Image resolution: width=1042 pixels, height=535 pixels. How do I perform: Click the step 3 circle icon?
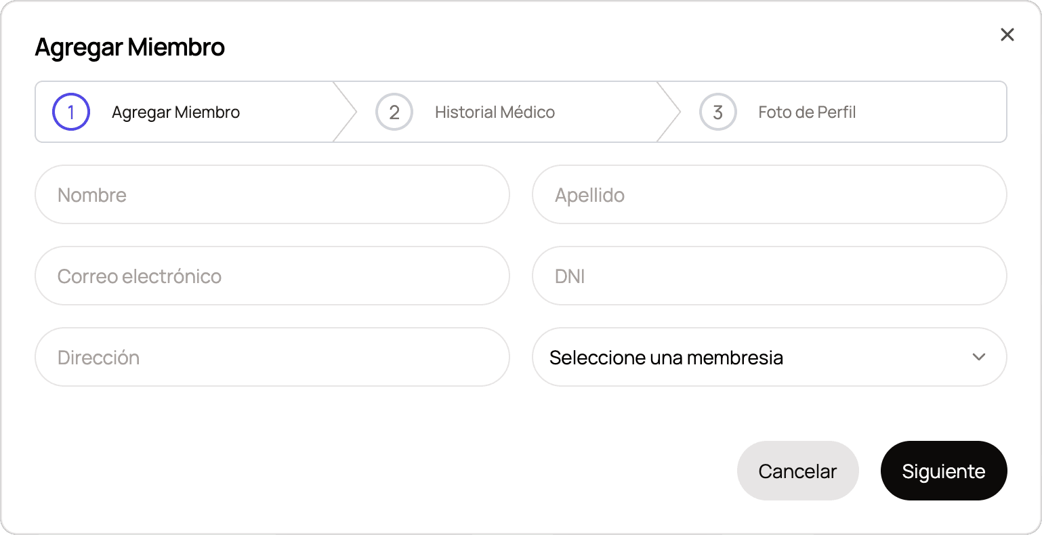point(717,112)
